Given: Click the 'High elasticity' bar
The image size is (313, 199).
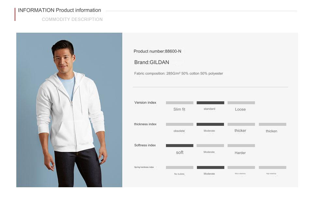Looking at the screenshot, I should (x=272, y=167).
